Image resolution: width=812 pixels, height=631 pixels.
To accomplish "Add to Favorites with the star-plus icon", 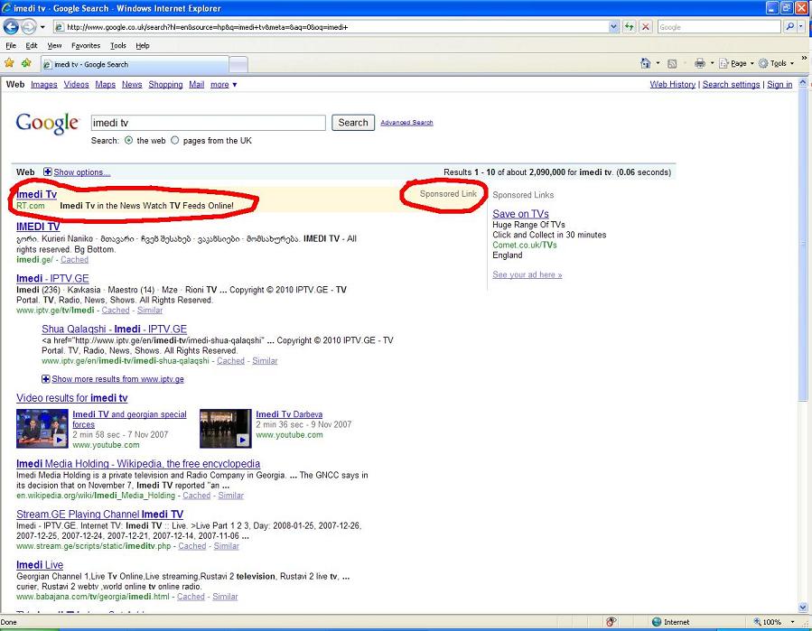I will click(x=26, y=63).
